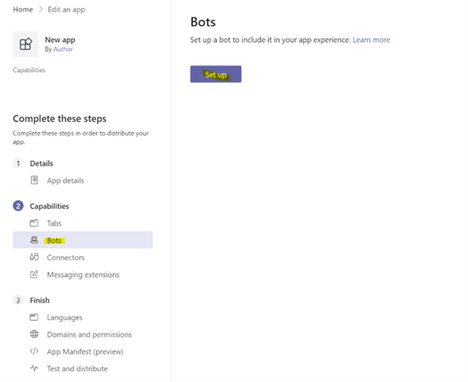Click the Connectors plug icon
468x382 pixels.
coord(34,258)
